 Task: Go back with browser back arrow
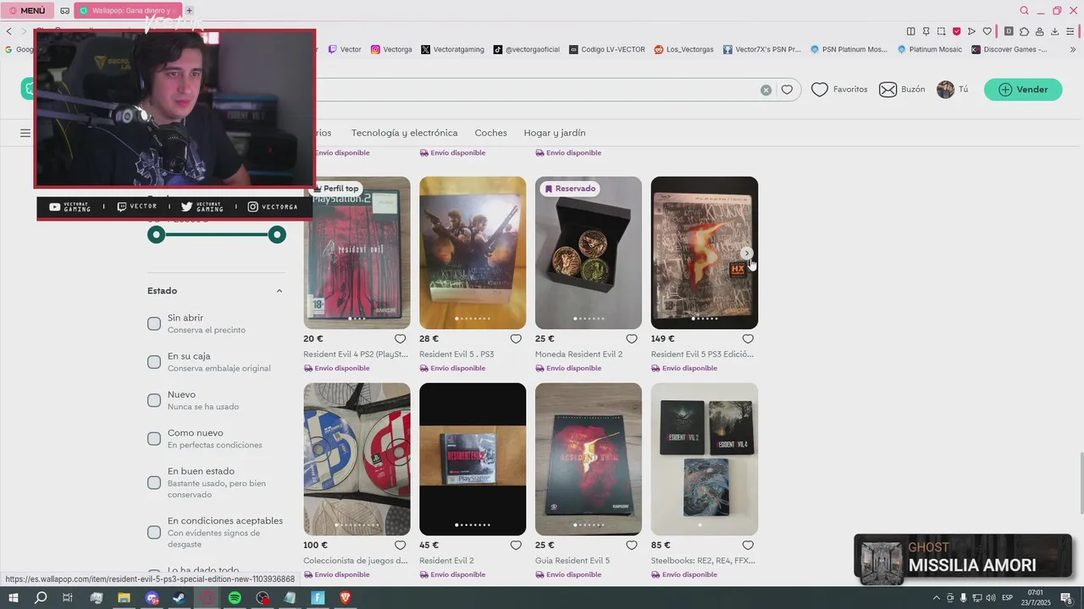point(9,31)
